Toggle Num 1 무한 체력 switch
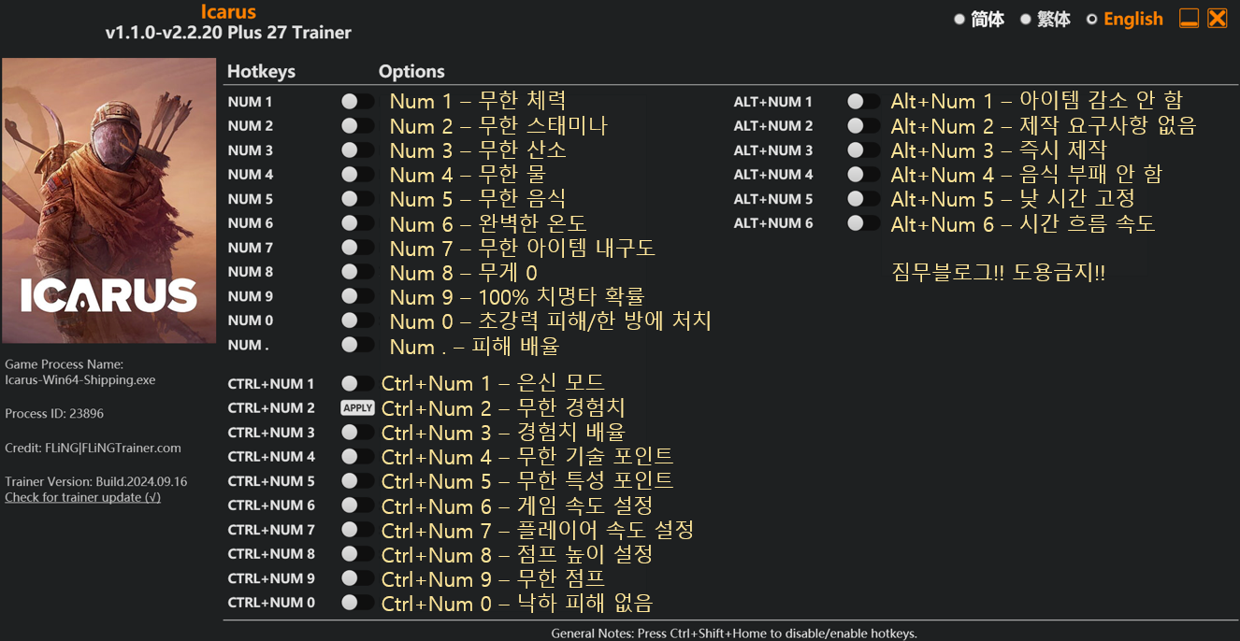The height and width of the screenshot is (641, 1240). tap(357, 101)
